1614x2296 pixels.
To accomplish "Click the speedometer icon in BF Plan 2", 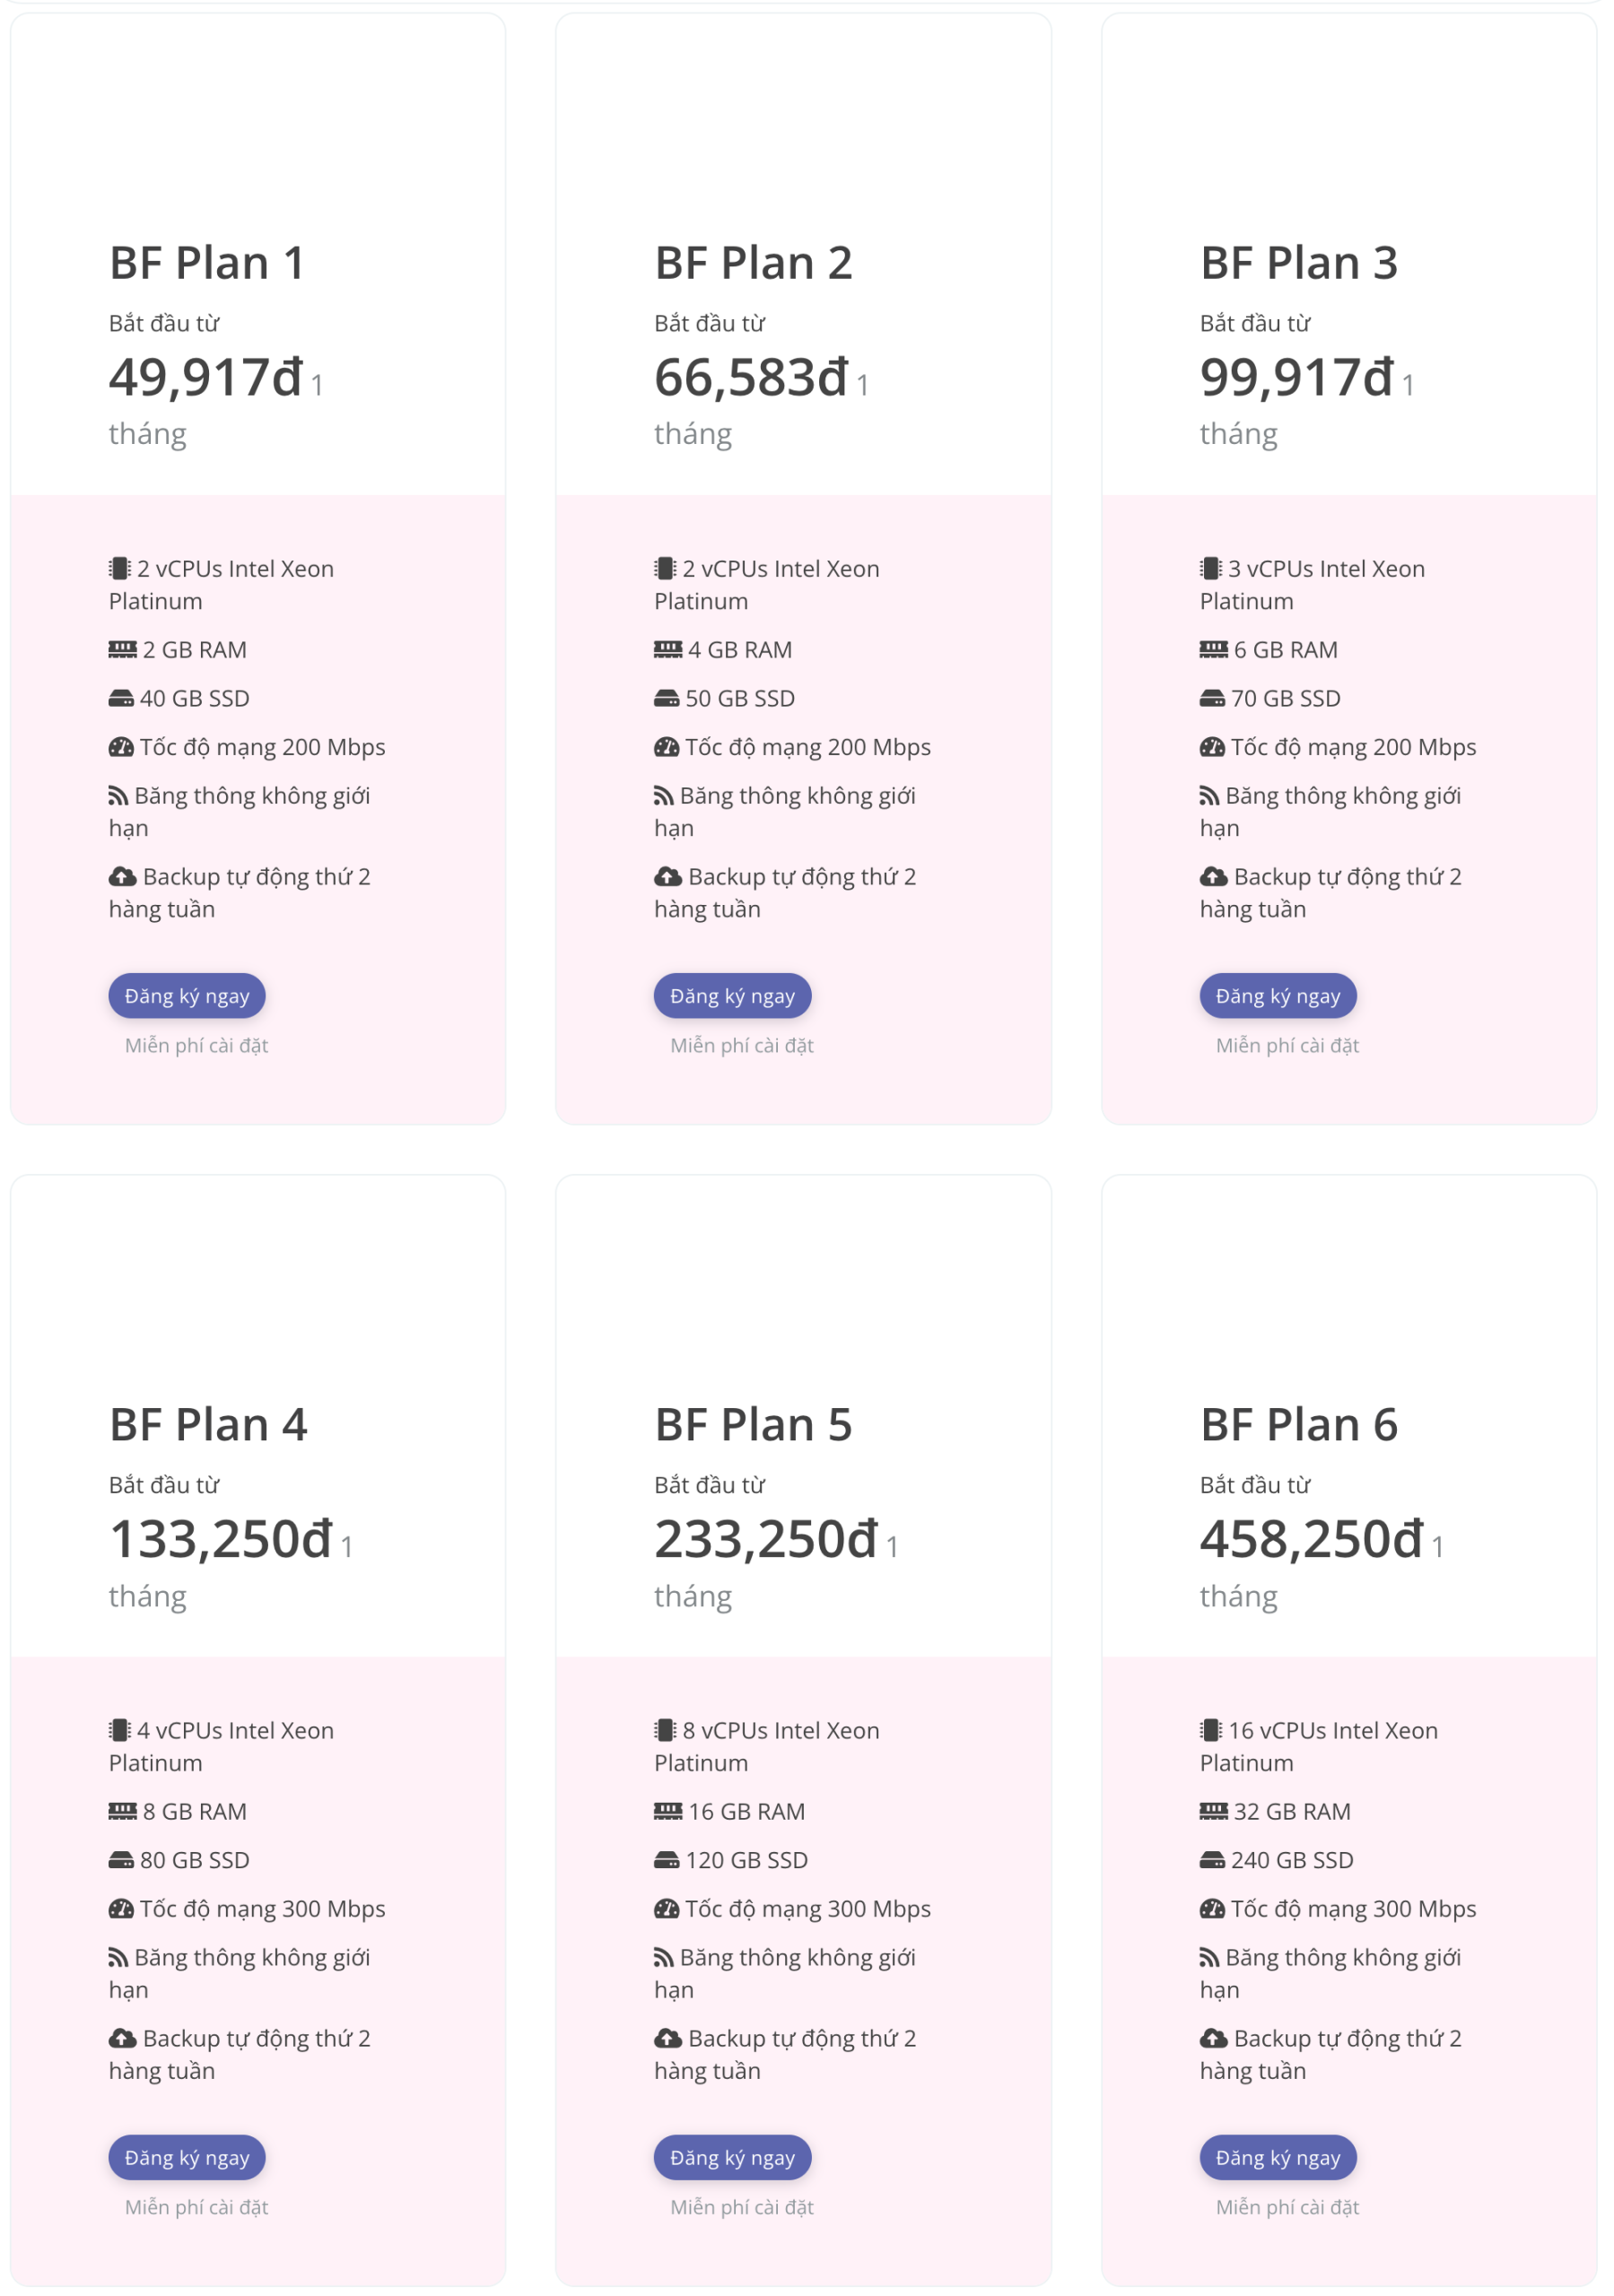I will (x=667, y=748).
